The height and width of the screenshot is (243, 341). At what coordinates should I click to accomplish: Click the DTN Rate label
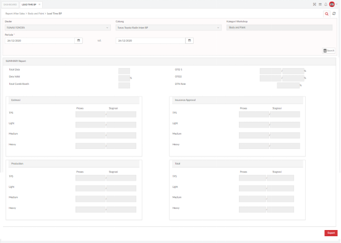pos(180,84)
